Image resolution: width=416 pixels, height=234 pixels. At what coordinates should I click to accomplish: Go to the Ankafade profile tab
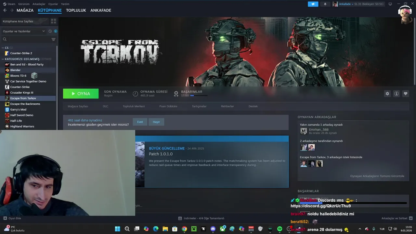pyautogui.click(x=101, y=10)
